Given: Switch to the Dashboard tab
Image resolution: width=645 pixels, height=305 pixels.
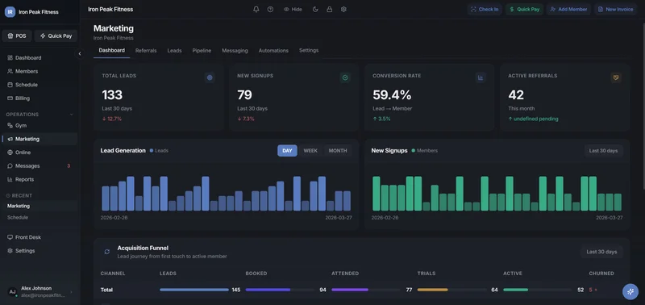Looking at the screenshot, I should coord(111,51).
